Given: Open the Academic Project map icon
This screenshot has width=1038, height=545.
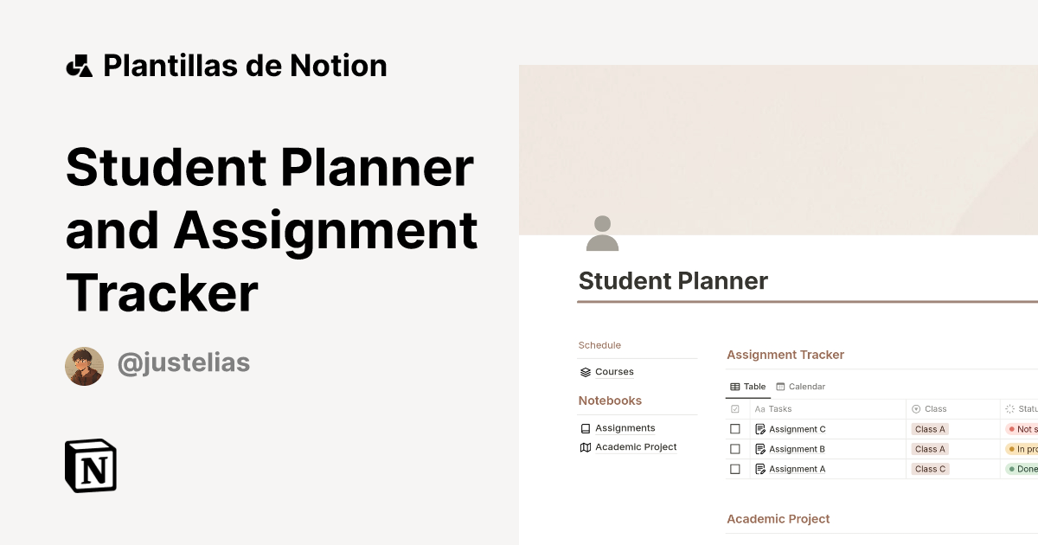Looking at the screenshot, I should click(586, 447).
